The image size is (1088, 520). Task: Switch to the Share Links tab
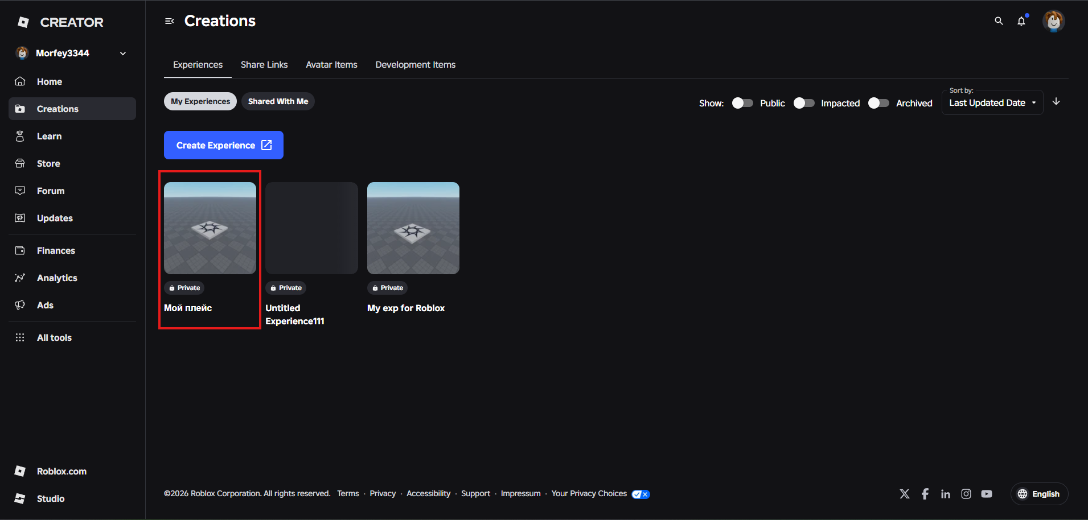[264, 65]
